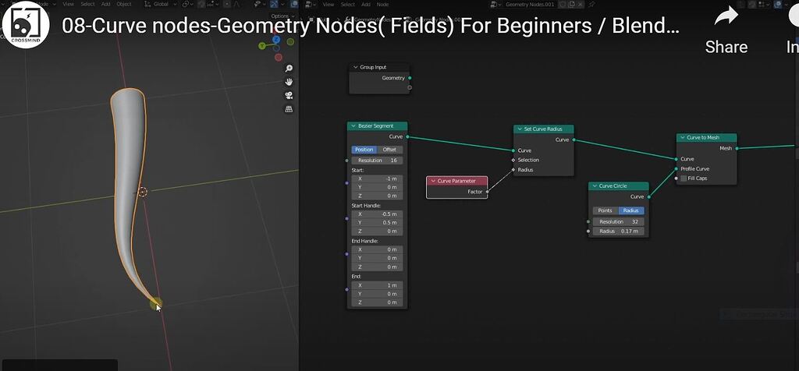This screenshot has width=799, height=371.
Task: Collapse the Bezier Segment node
Action: [x=353, y=125]
